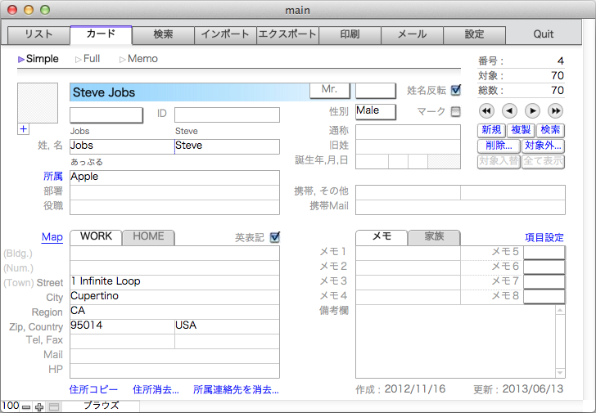This screenshot has height=413, width=596.
Task: Jump to the first record
Action: click(x=486, y=111)
